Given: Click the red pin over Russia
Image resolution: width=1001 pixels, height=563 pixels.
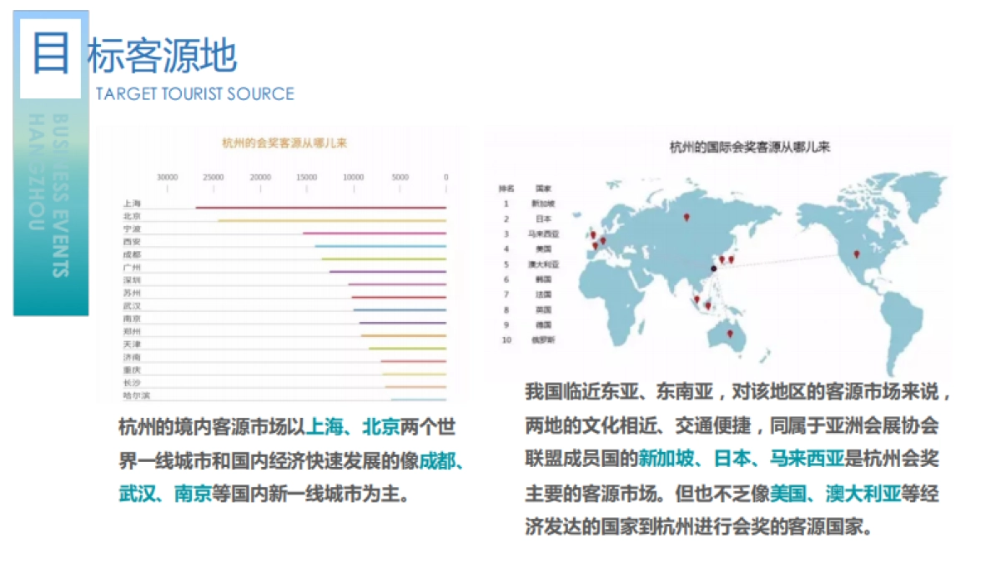Looking at the screenshot, I should coord(687,217).
